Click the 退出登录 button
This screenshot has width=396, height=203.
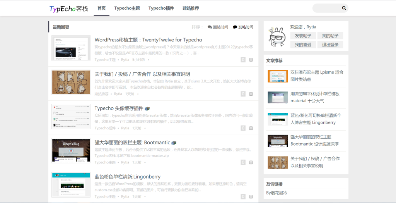(x=330, y=45)
